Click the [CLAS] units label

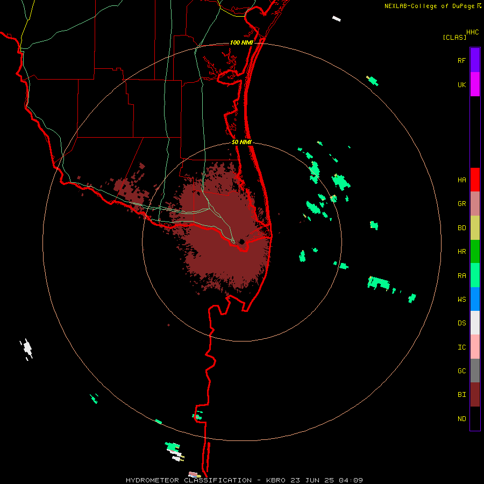pyautogui.click(x=454, y=37)
